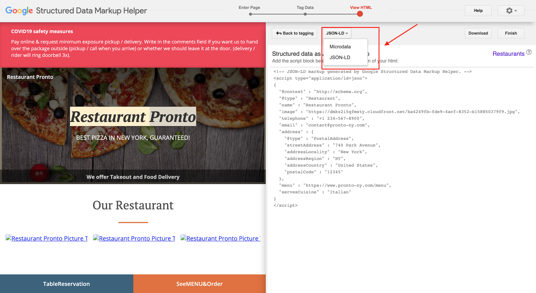Click the Finish button

tap(511, 33)
